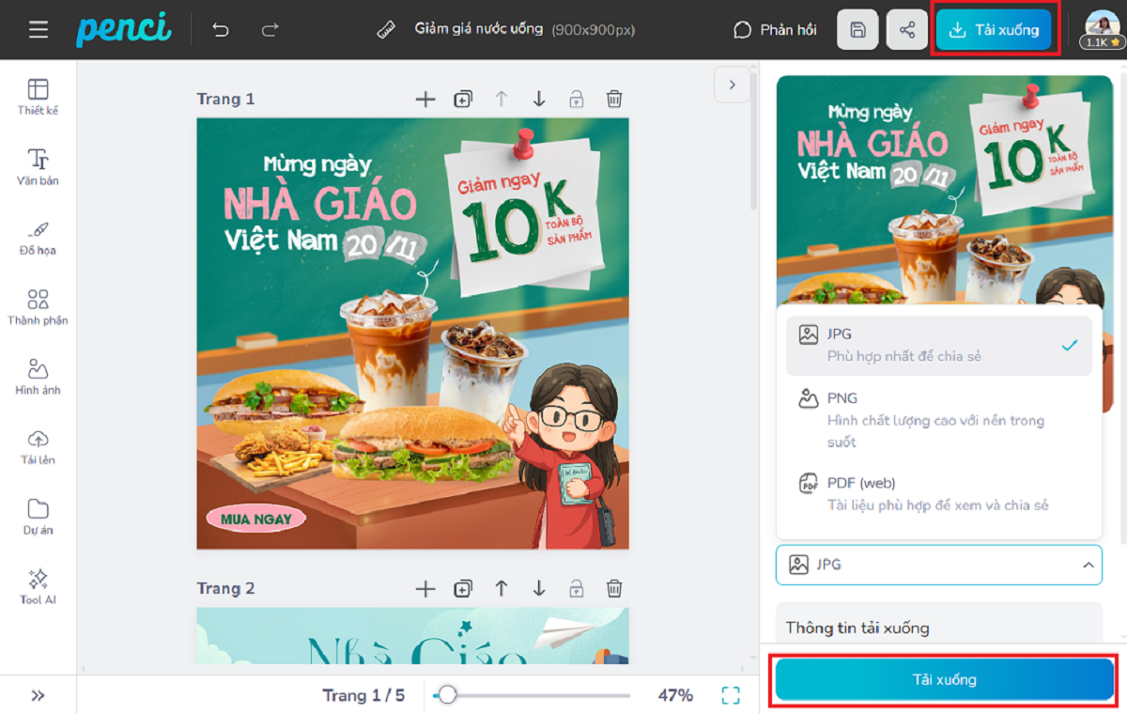The height and width of the screenshot is (714, 1127).
Task: Select JPG download format option
Action: (938, 345)
